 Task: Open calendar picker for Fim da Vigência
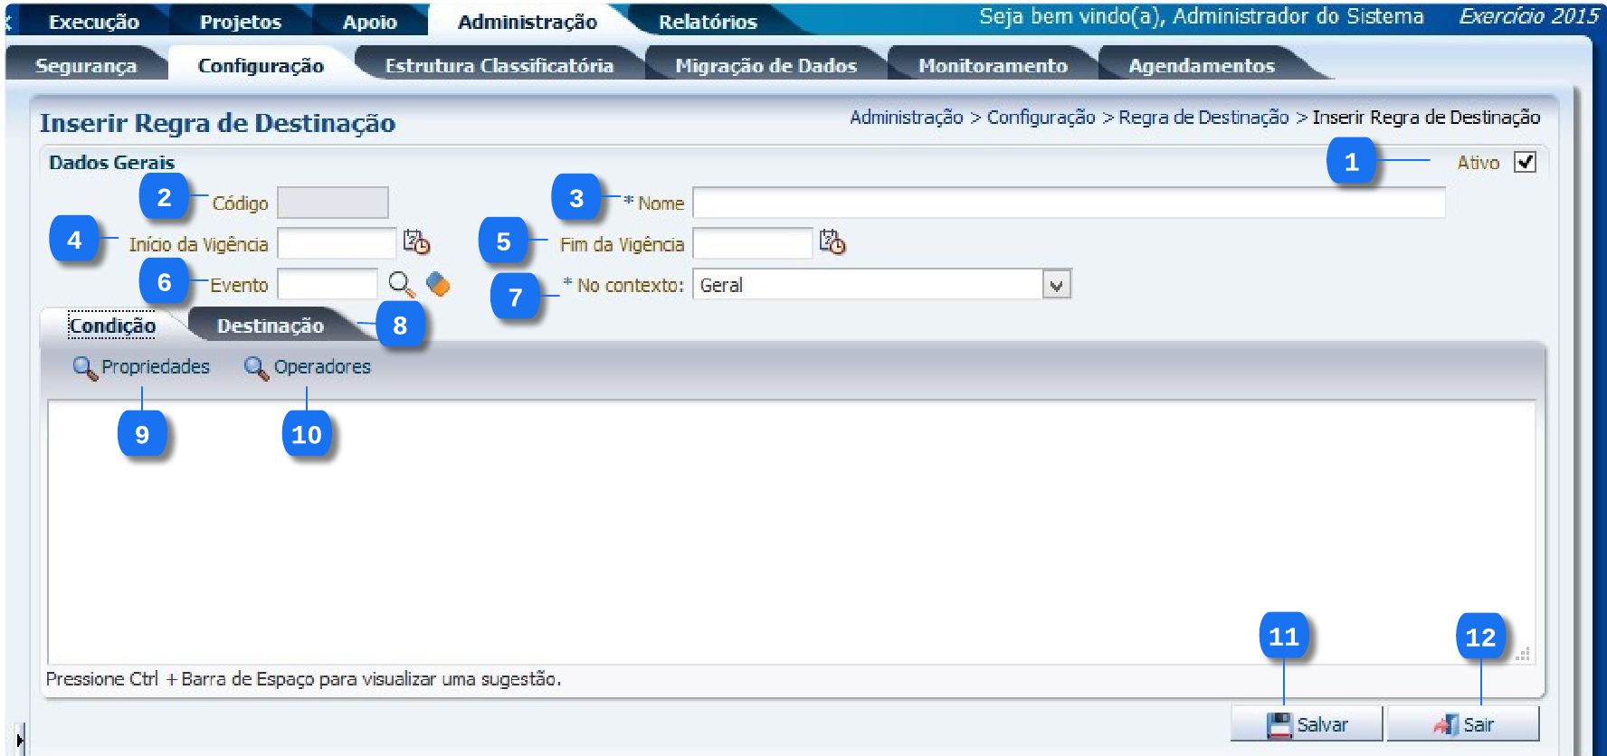pyautogui.click(x=832, y=242)
